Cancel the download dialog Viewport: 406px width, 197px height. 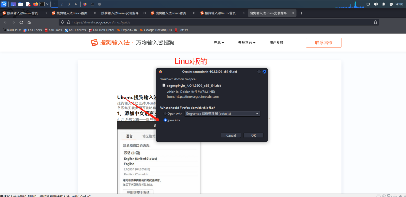point(231,135)
